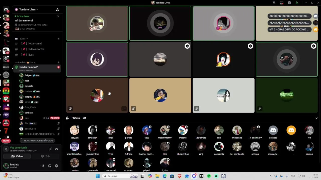Disconnect from the voice channel

click(56, 149)
